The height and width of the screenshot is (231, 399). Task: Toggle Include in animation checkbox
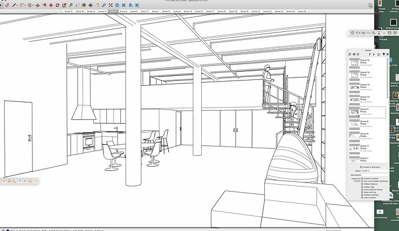pos(361,167)
